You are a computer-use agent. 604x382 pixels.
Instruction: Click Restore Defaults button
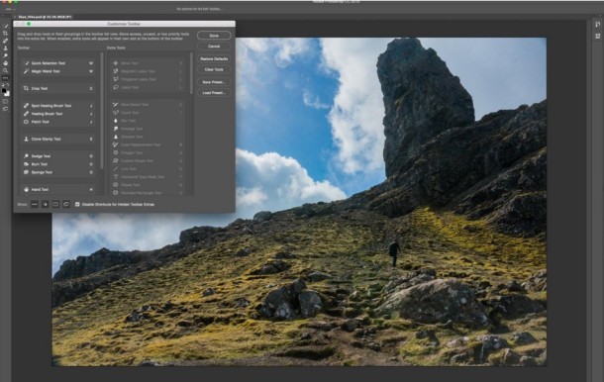click(x=214, y=59)
